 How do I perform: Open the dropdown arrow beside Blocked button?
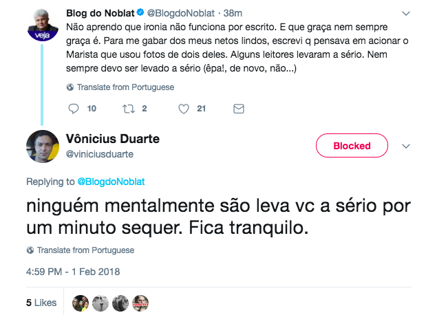click(x=405, y=146)
